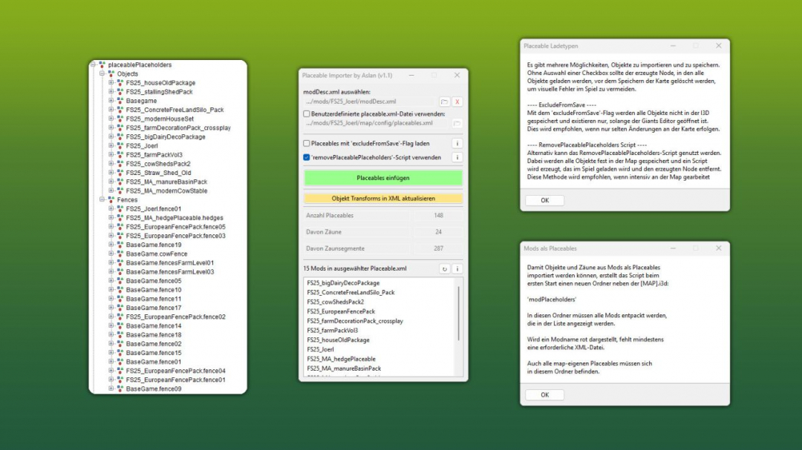This screenshot has height=450, width=802.
Task: Enable 'Benutzerdefinierte placeable.xml-Datei verwenden' checkbox
Action: click(x=307, y=113)
